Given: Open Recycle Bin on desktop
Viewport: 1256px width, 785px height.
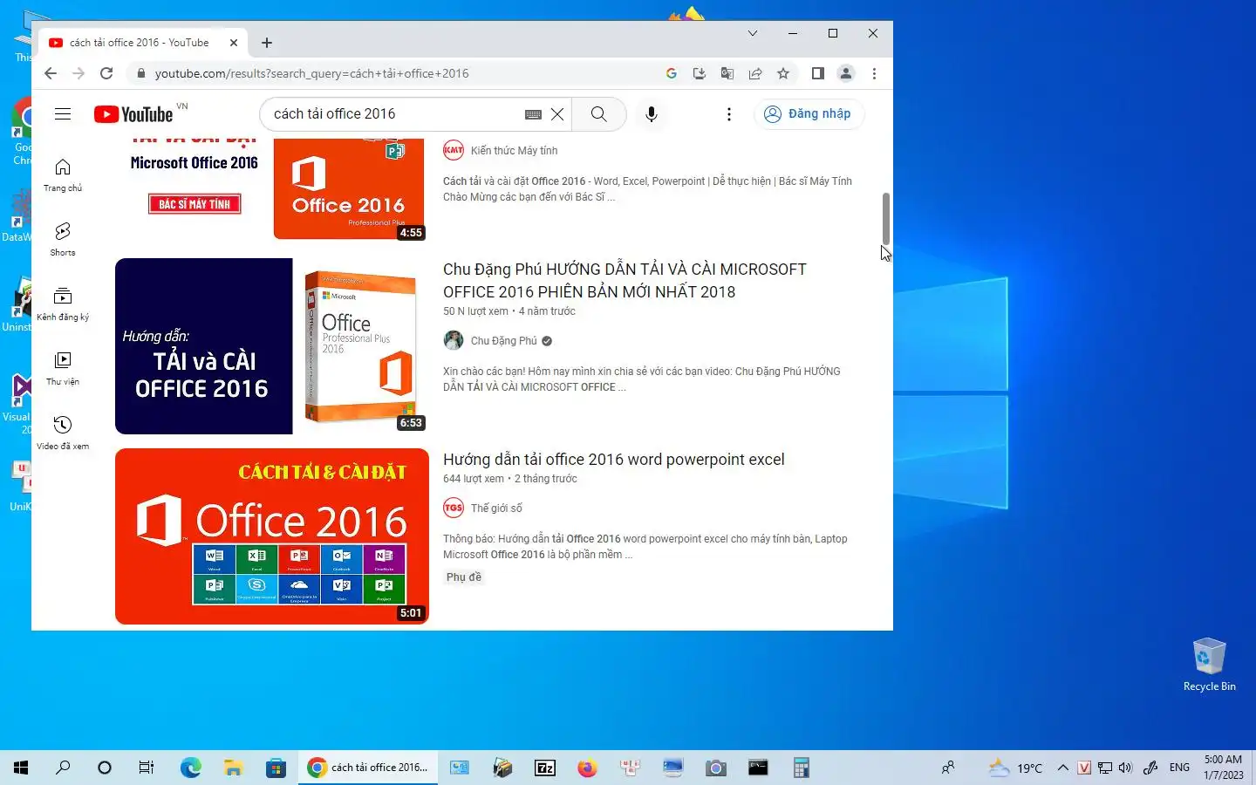Looking at the screenshot, I should point(1209,665).
